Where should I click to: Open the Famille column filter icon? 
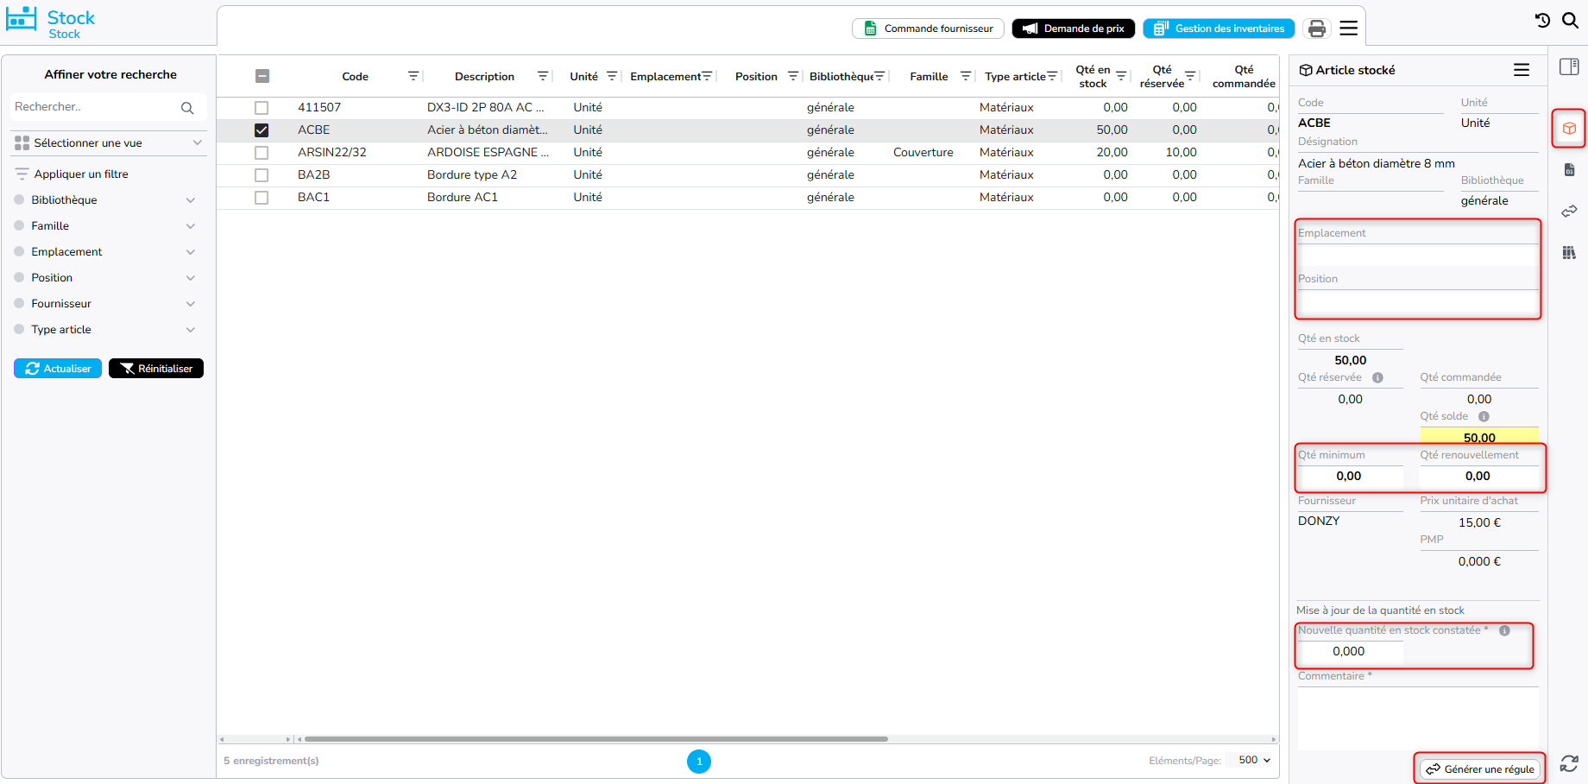pos(966,76)
